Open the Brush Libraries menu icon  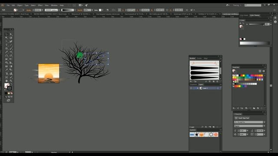(191, 81)
